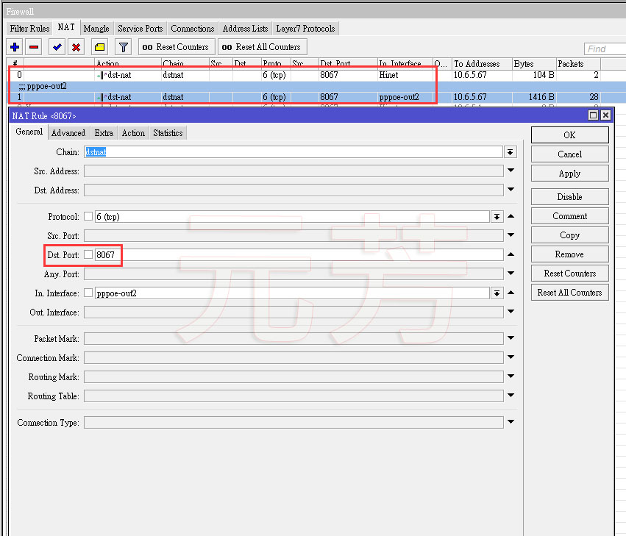
Task: Open the Protocol dropdown list
Action: (497, 217)
